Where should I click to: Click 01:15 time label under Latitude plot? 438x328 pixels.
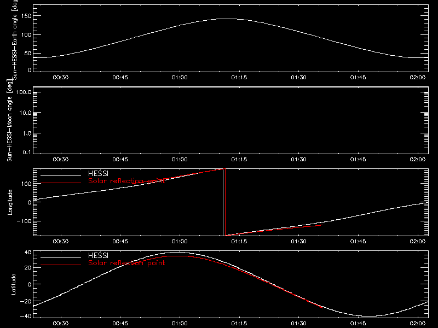[239, 323]
